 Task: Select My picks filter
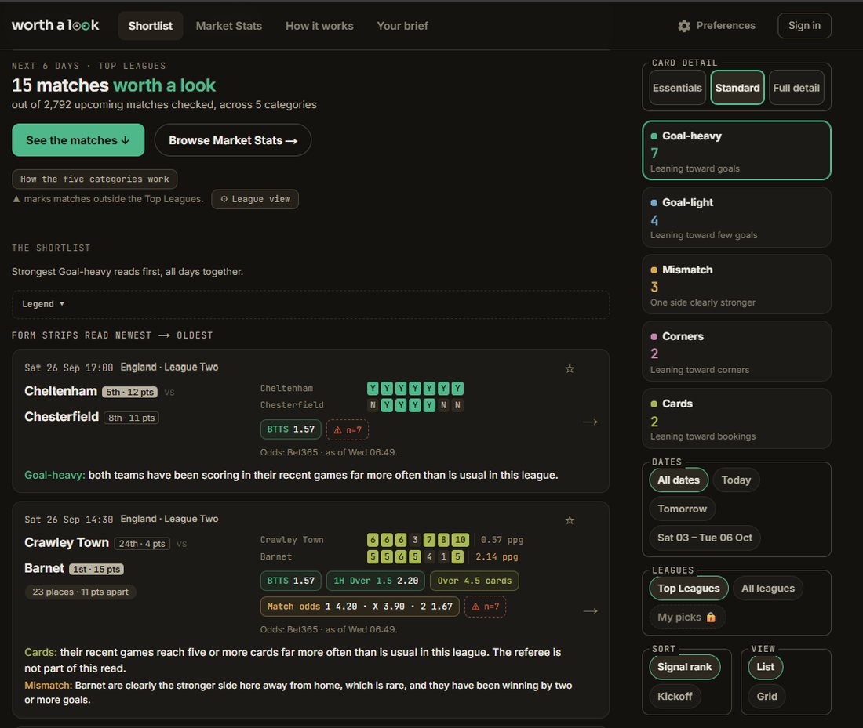tap(687, 617)
